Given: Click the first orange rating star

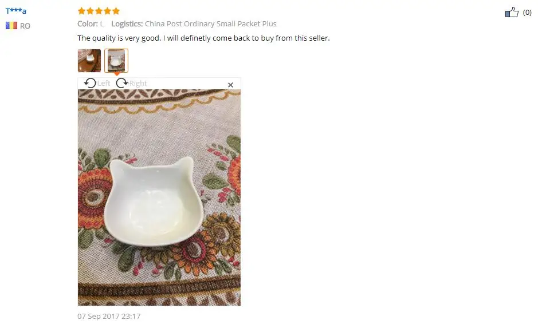Looking at the screenshot, I should (82, 11).
